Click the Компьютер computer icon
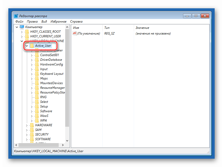Viewport: 223px width, 167px height. 22,27
